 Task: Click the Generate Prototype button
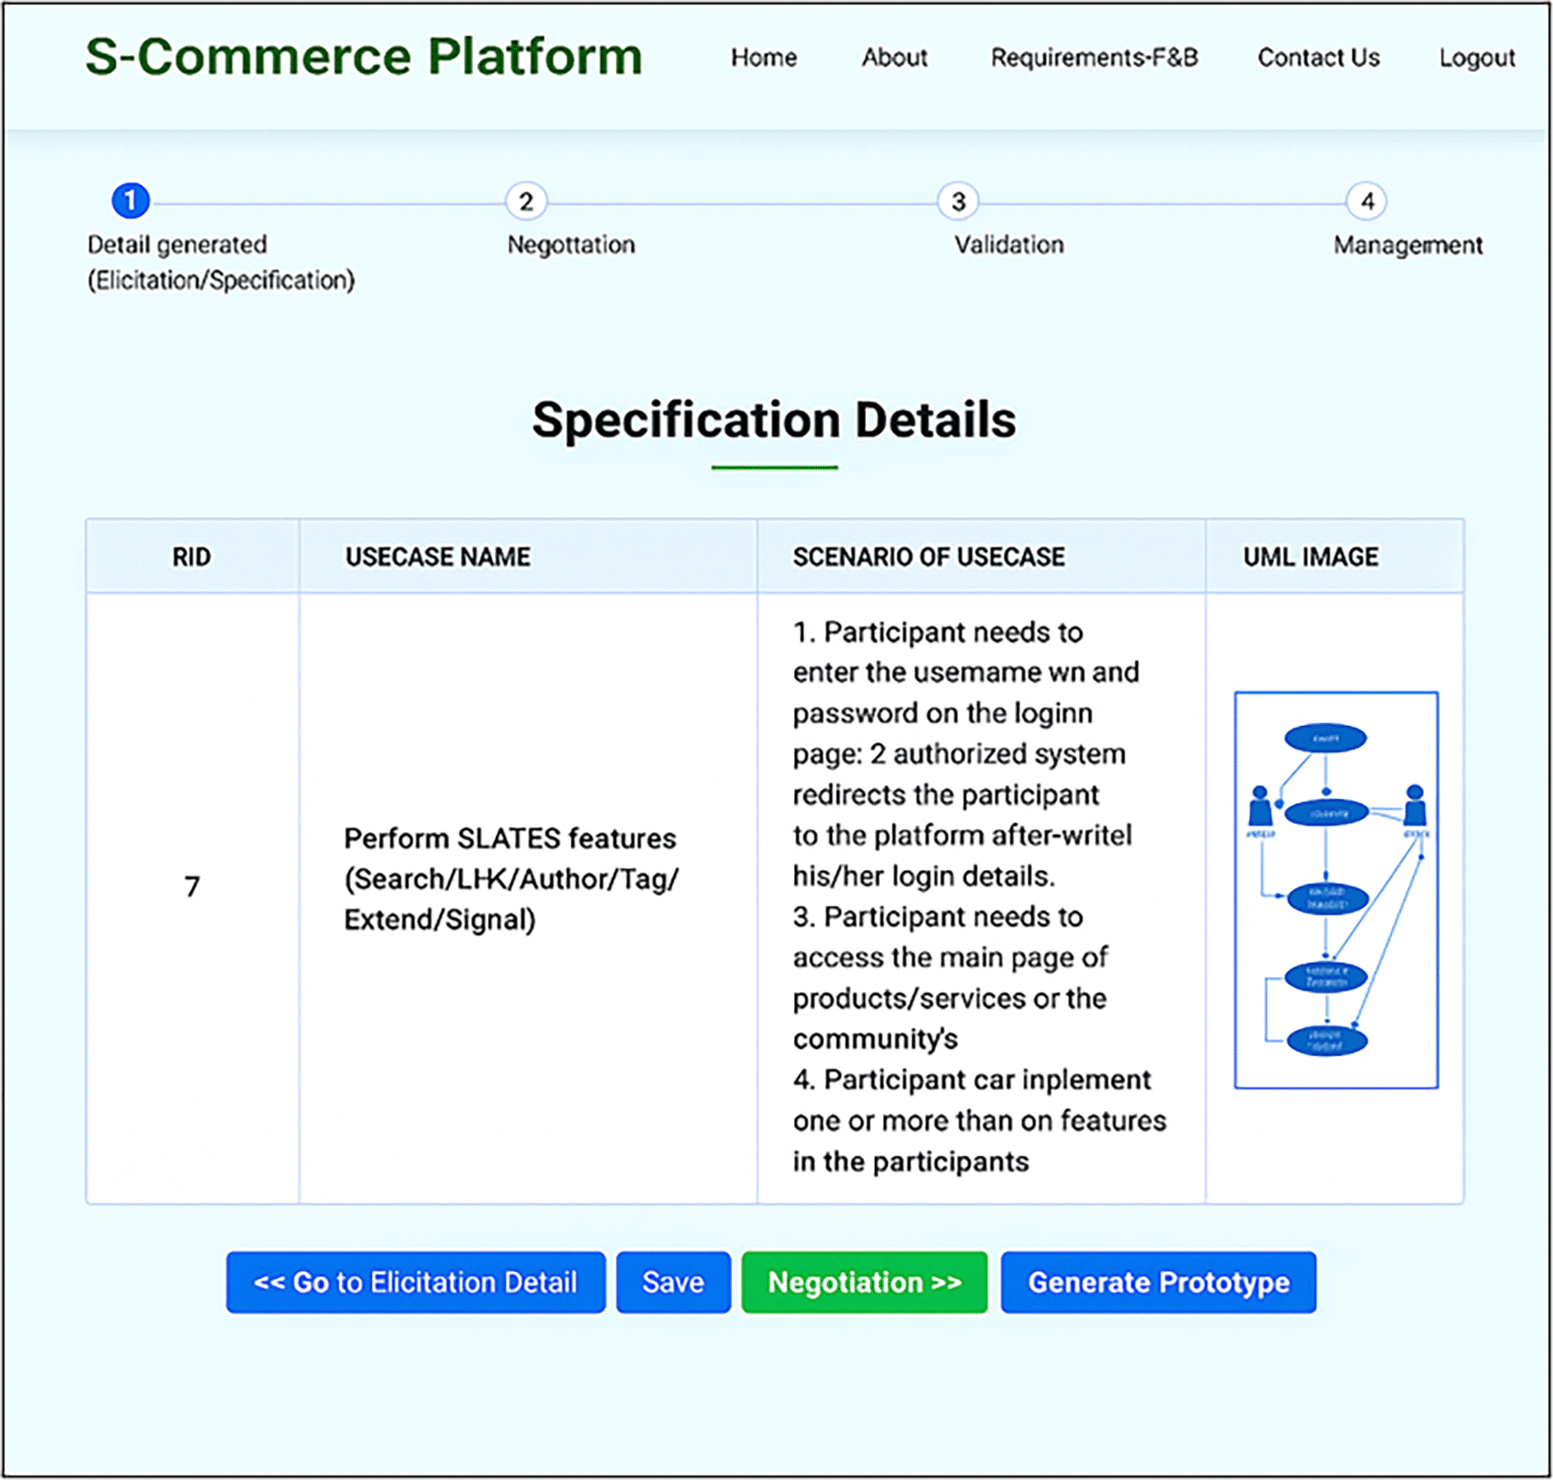pyautogui.click(x=1157, y=1282)
